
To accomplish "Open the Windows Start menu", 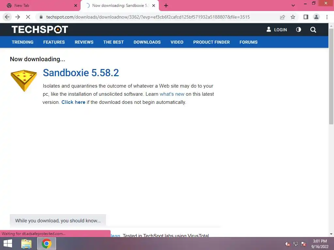I will click(x=8, y=243).
